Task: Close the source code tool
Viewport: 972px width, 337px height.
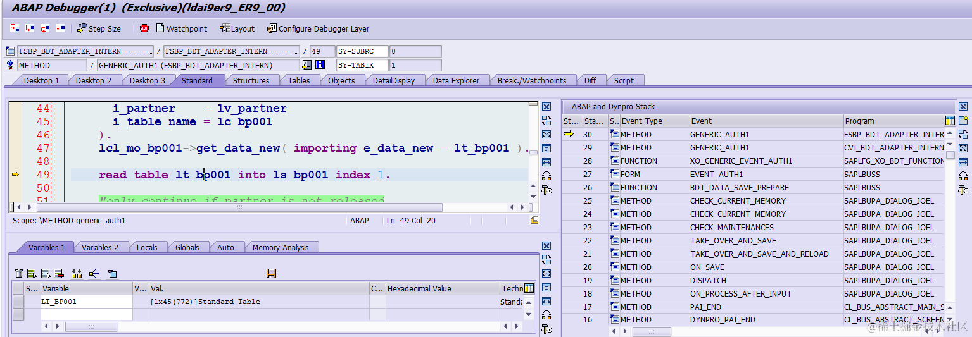Action: [546, 107]
